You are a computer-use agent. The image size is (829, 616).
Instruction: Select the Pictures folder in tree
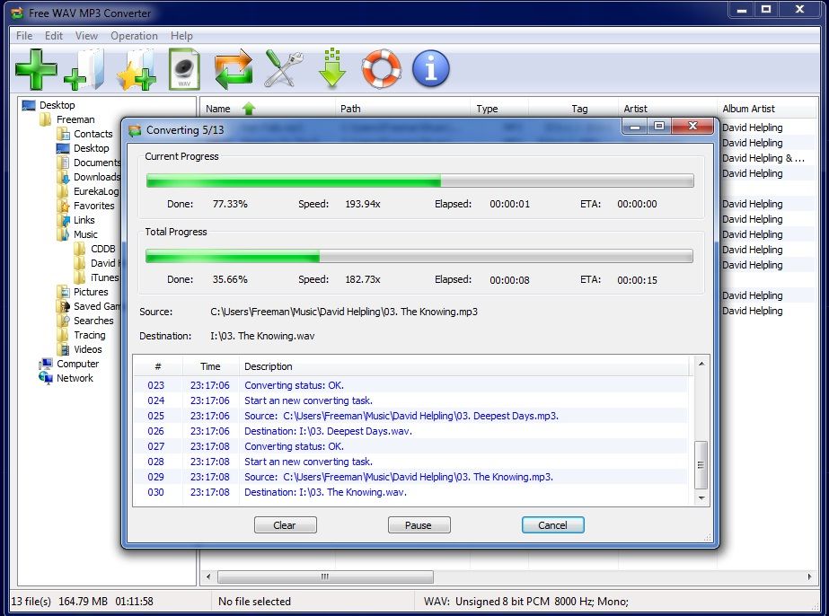pos(91,292)
